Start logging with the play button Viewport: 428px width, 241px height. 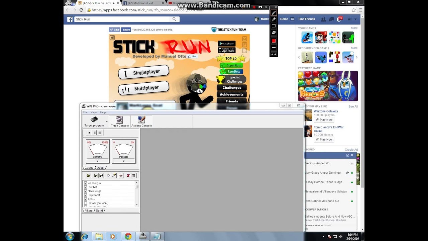point(89,133)
